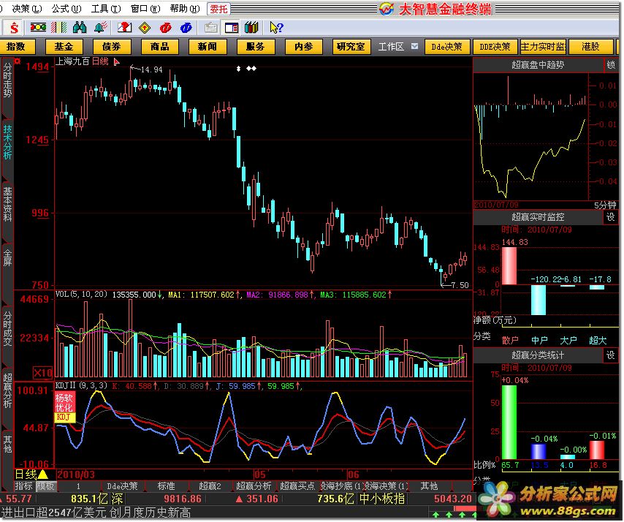Click the 主力实时监 button
This screenshot has height=522, width=624.
pos(543,47)
